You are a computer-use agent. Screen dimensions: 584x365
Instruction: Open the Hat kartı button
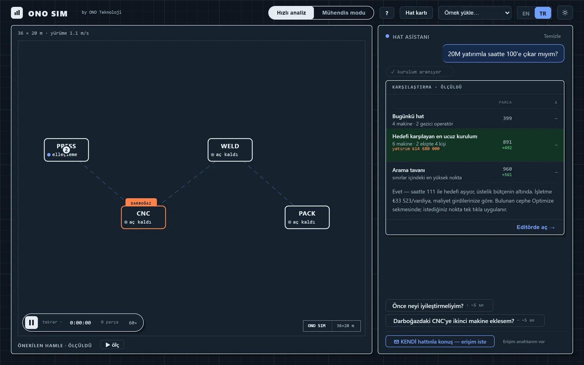[x=416, y=13]
